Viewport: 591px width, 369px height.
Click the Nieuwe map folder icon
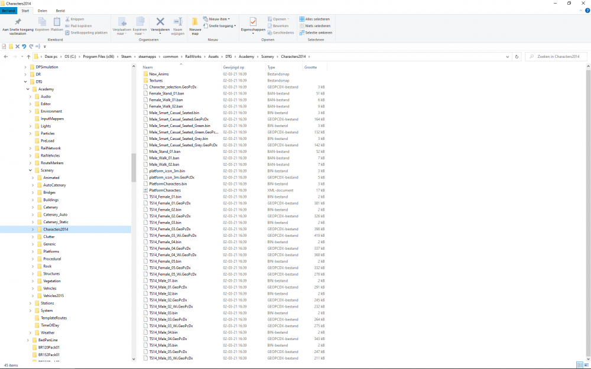click(195, 22)
